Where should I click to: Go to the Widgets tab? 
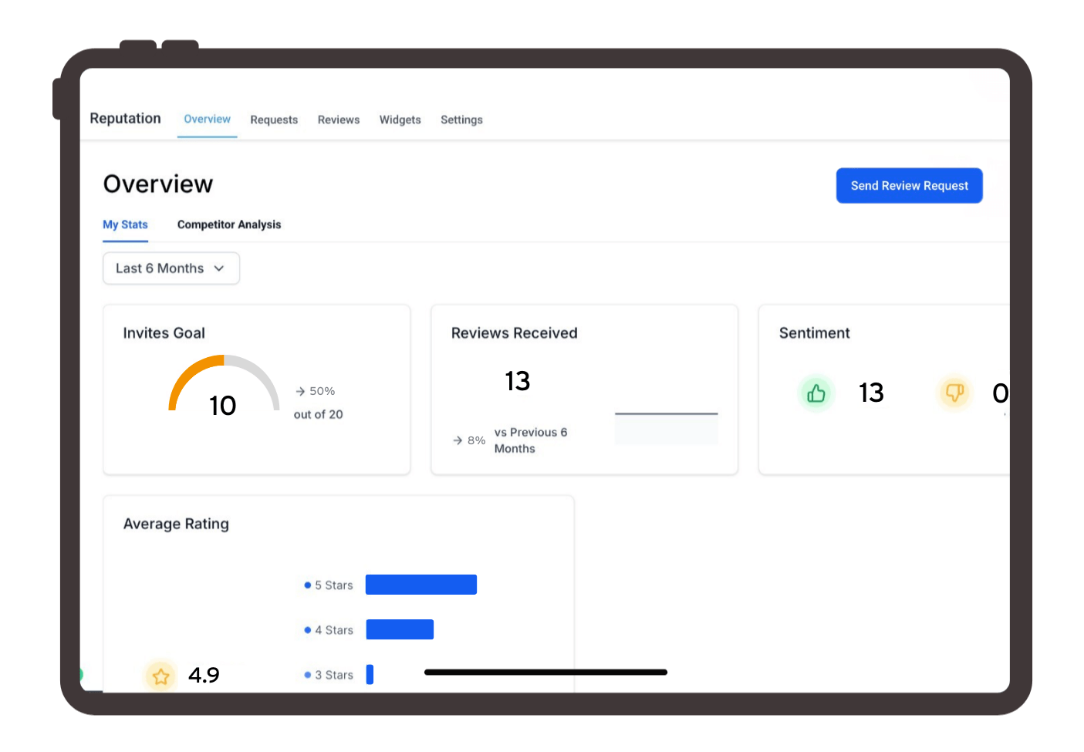[400, 120]
